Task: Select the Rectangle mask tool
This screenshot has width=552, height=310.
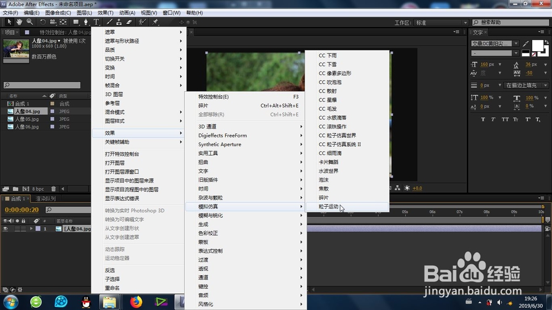Action: click(x=76, y=22)
